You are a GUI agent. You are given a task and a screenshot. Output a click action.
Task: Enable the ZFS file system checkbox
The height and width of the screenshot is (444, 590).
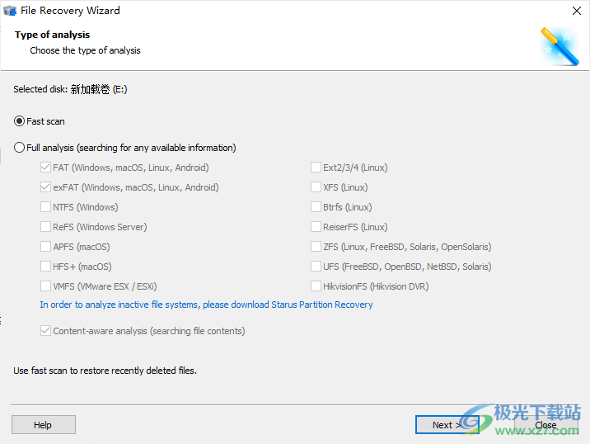click(316, 247)
